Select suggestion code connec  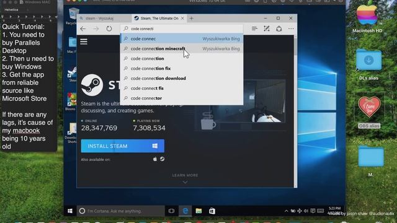pos(182,38)
